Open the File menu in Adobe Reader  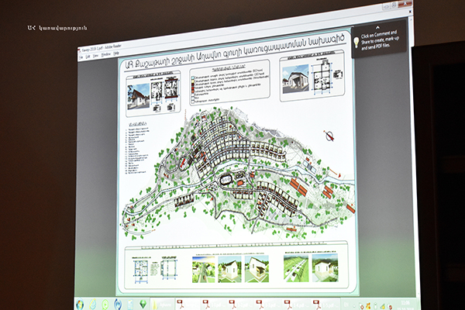point(81,57)
